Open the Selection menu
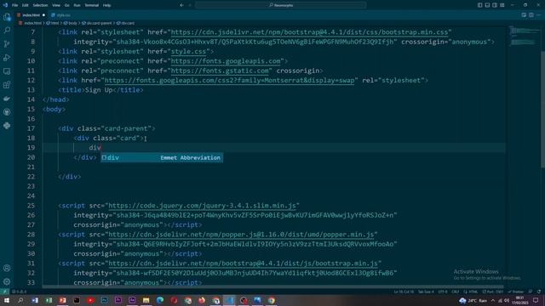Screen dimensions: 545x306 (x=40, y=5)
